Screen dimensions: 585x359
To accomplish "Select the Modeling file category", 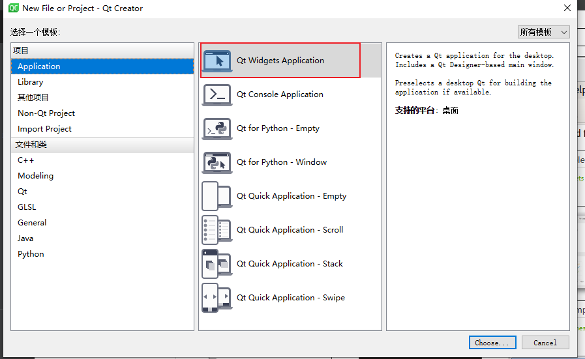I will (x=102, y=176).
